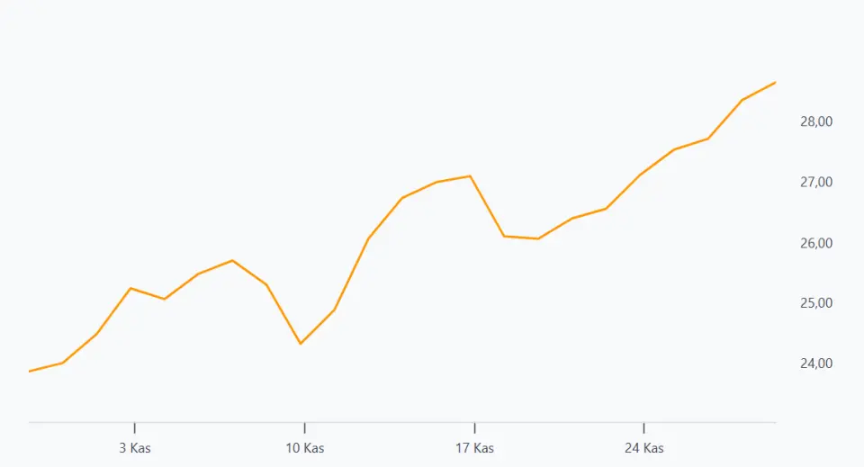Click the line's starting point at far left

click(x=31, y=371)
